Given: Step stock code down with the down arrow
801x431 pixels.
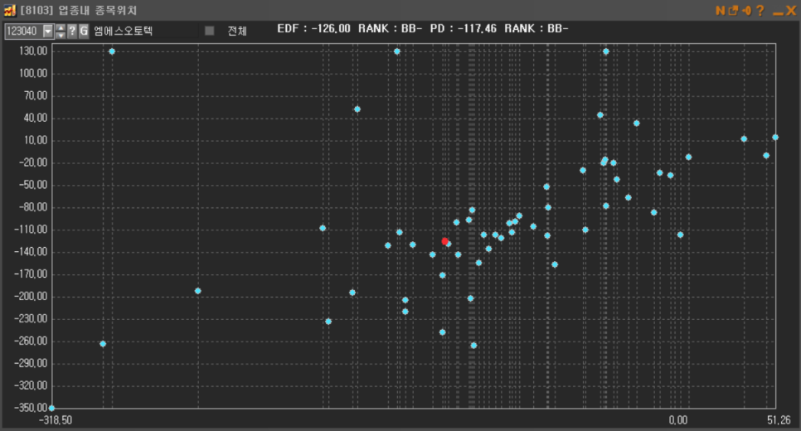Looking at the screenshot, I should coord(61,35).
